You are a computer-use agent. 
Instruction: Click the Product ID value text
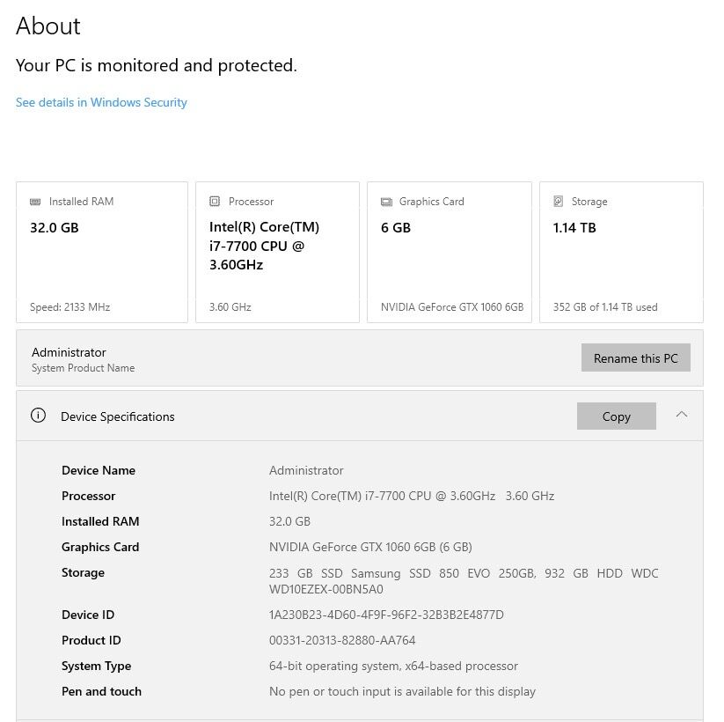tap(342, 640)
